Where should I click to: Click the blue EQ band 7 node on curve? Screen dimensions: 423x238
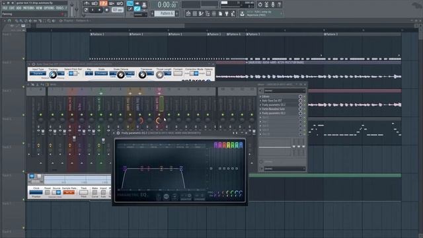pyautogui.click(x=181, y=168)
